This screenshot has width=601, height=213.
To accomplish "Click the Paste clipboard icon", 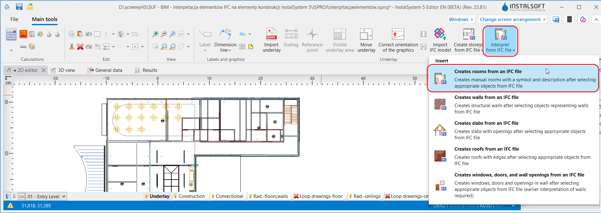I will point(80,34).
